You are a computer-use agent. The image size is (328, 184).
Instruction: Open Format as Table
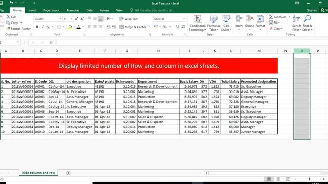(x=213, y=23)
